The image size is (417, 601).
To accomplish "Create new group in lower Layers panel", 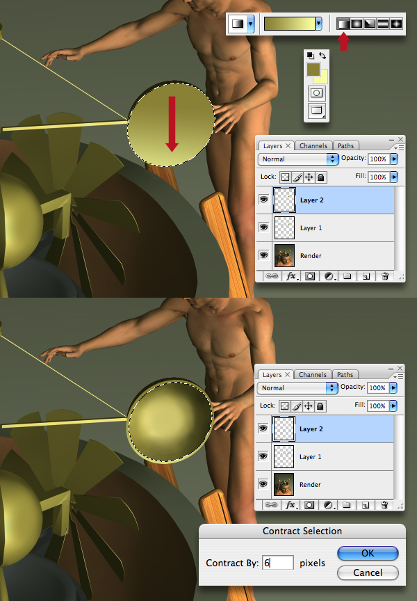I will click(x=347, y=505).
